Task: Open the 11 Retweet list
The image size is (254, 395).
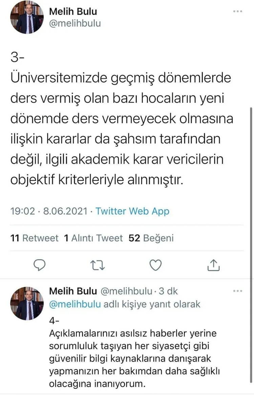Action: tap(34, 238)
